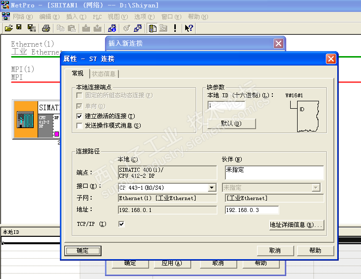Open the 帮助 menu
The height and width of the screenshot is (279, 361).
pos(198,17)
